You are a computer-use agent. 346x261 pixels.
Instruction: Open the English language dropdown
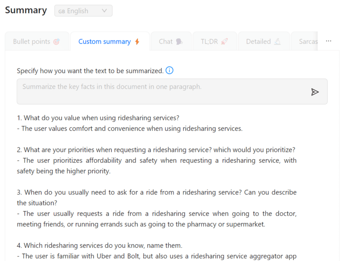point(83,11)
